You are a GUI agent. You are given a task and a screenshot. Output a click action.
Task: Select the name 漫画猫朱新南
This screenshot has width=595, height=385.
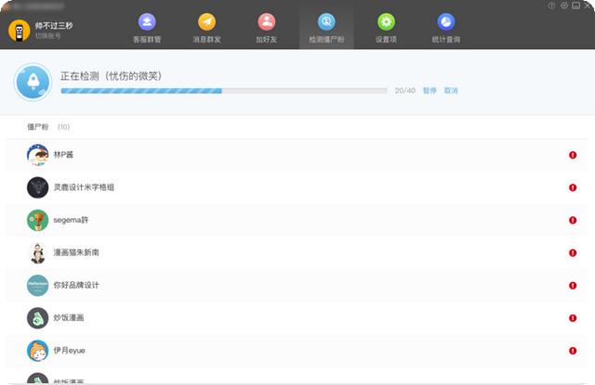pos(76,252)
